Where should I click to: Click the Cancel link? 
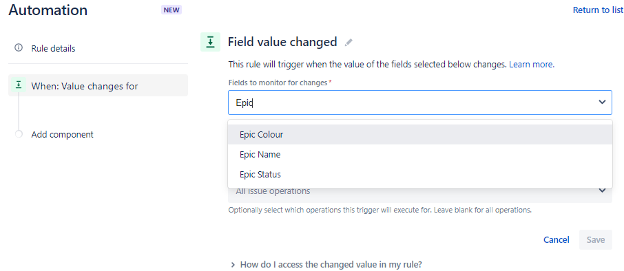556,239
